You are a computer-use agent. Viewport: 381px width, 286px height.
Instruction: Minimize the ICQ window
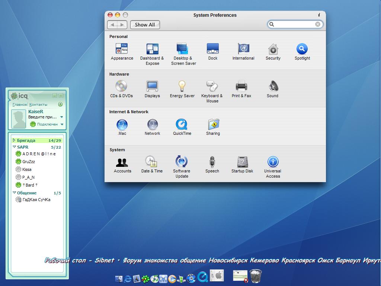(55, 96)
